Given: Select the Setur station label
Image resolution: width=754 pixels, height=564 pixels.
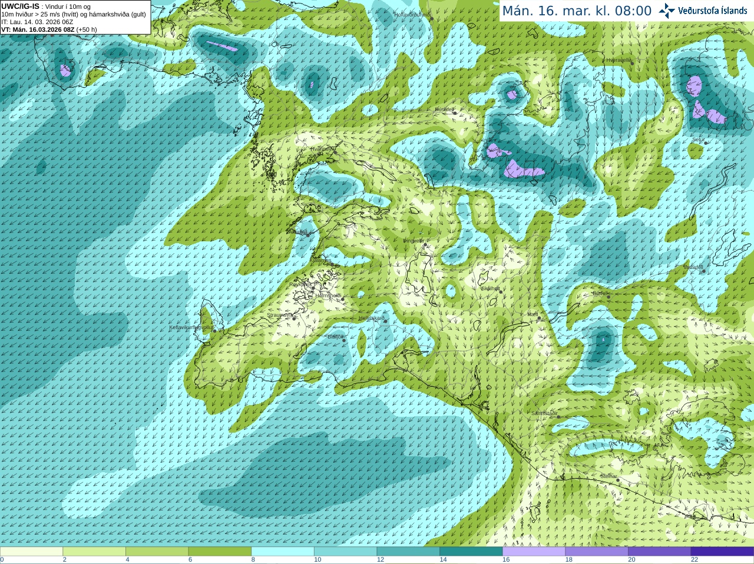Looking at the screenshot, I should tap(698, 140).
